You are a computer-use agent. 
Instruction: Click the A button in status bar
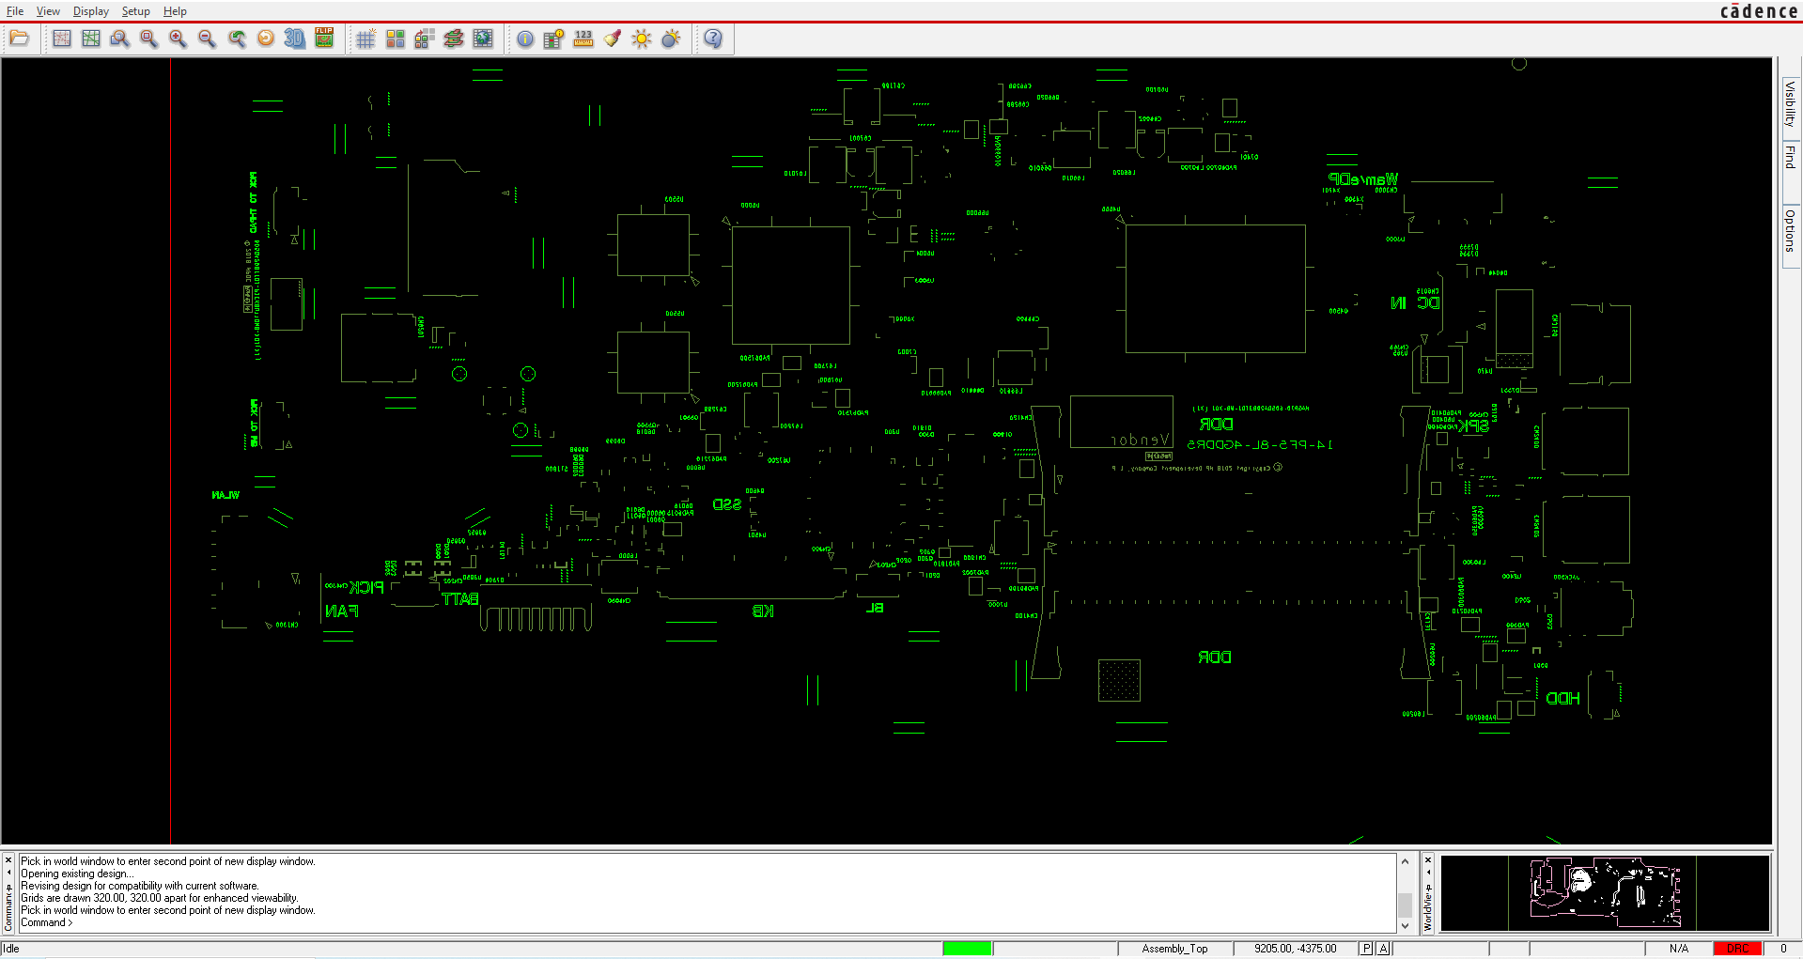[1383, 949]
